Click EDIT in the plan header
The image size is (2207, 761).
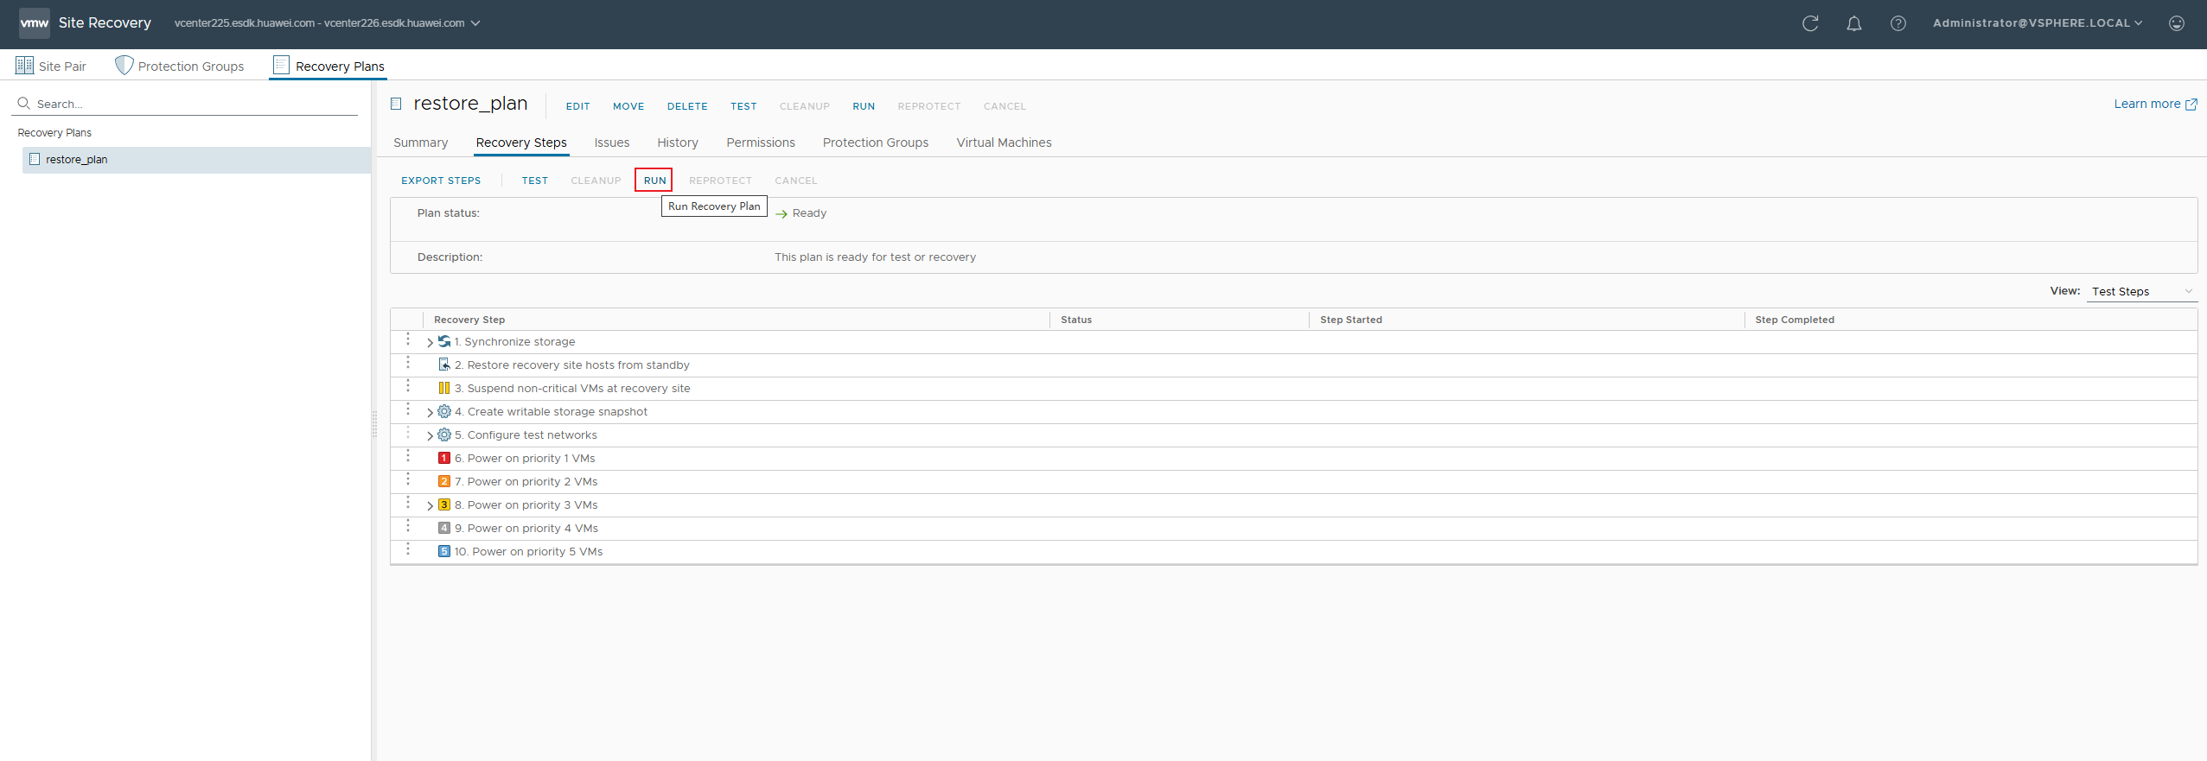click(578, 106)
